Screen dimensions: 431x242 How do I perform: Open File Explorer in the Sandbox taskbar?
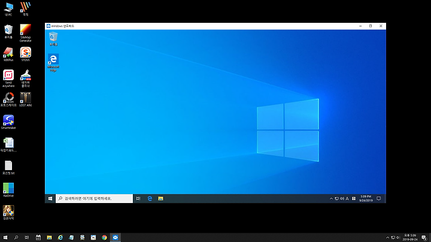[x=161, y=198]
